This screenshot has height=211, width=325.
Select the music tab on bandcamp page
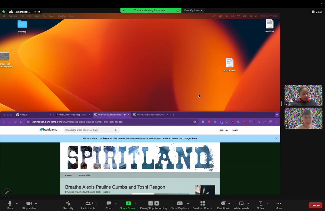tap(69, 175)
